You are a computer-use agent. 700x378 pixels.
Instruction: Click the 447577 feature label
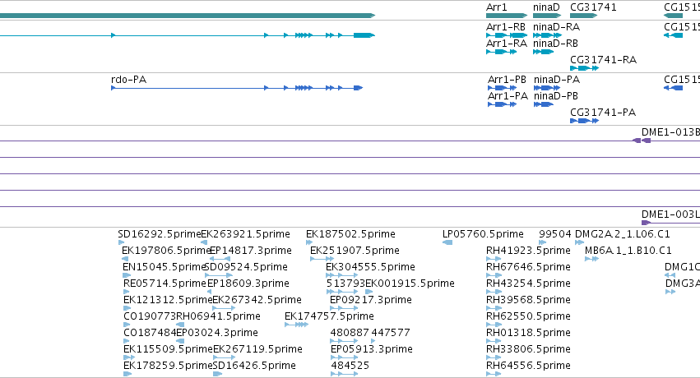[x=391, y=333]
